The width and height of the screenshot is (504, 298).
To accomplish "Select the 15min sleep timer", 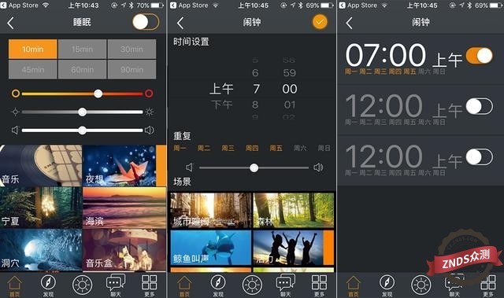I will pyautogui.click(x=82, y=49).
